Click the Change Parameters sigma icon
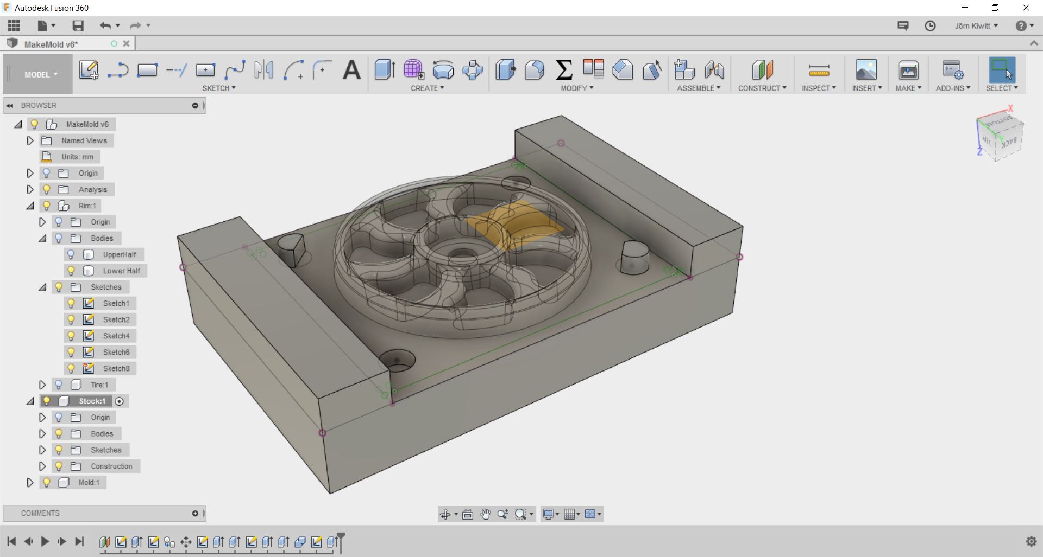Viewport: 1043px width, 557px height. point(564,70)
